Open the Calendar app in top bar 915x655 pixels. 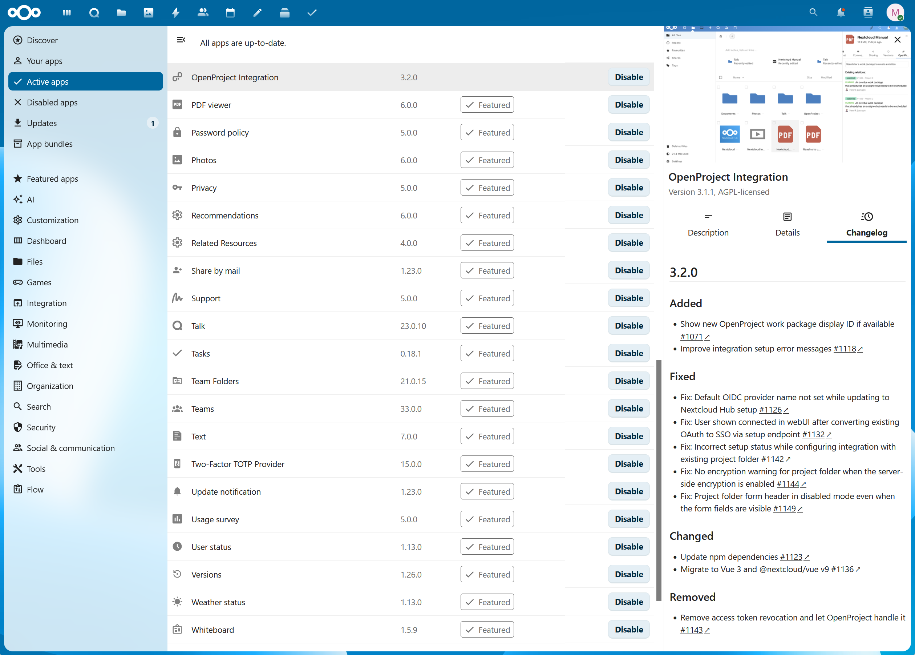click(230, 13)
